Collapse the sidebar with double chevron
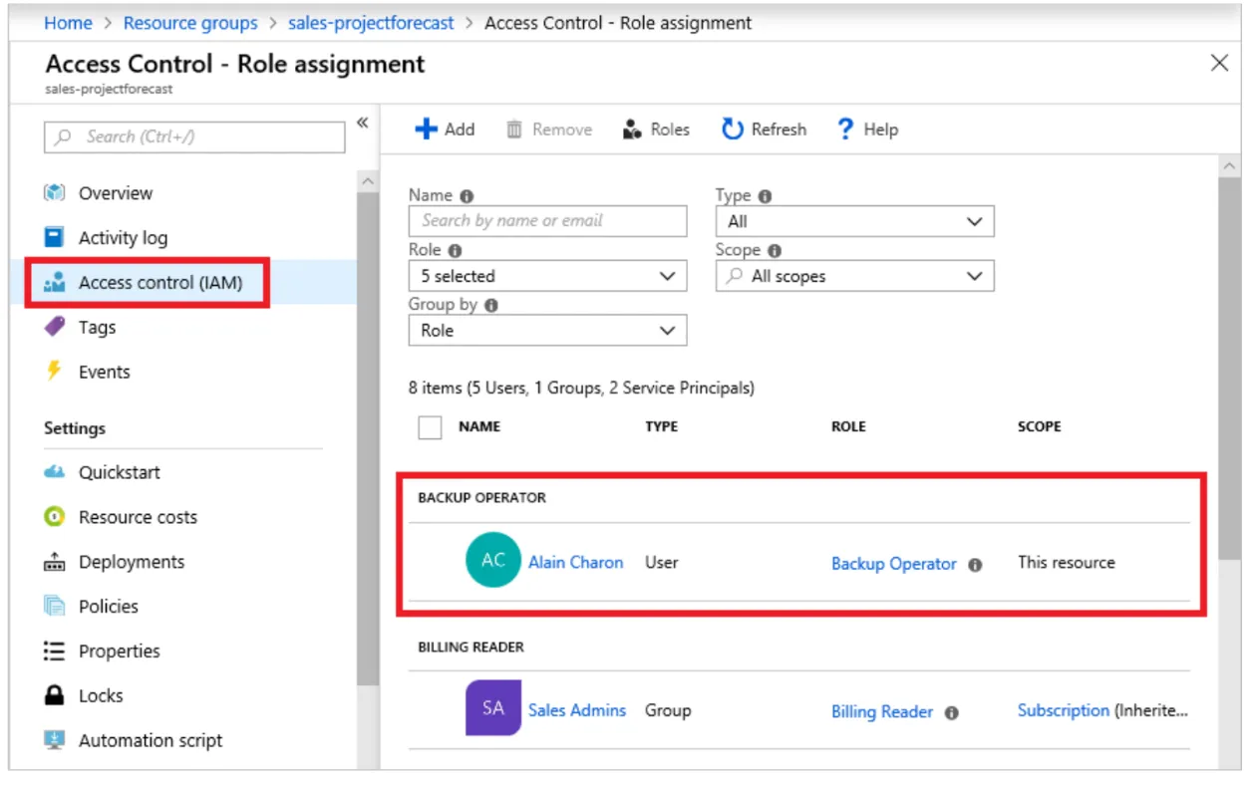1256x786 pixels. coord(363,123)
